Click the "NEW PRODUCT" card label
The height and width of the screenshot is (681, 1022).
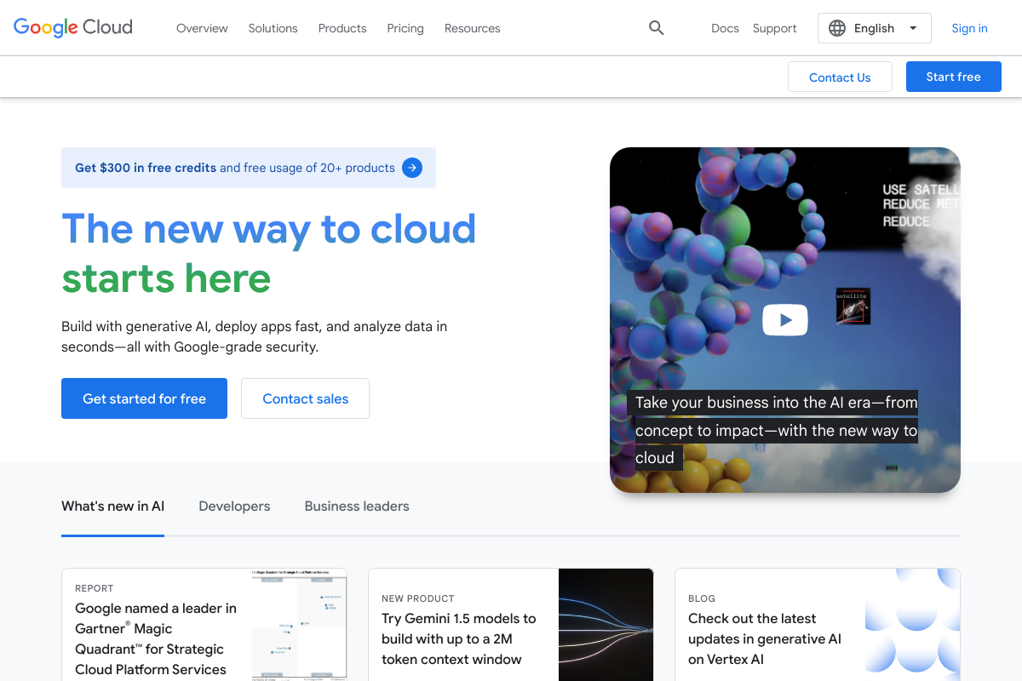tap(418, 598)
